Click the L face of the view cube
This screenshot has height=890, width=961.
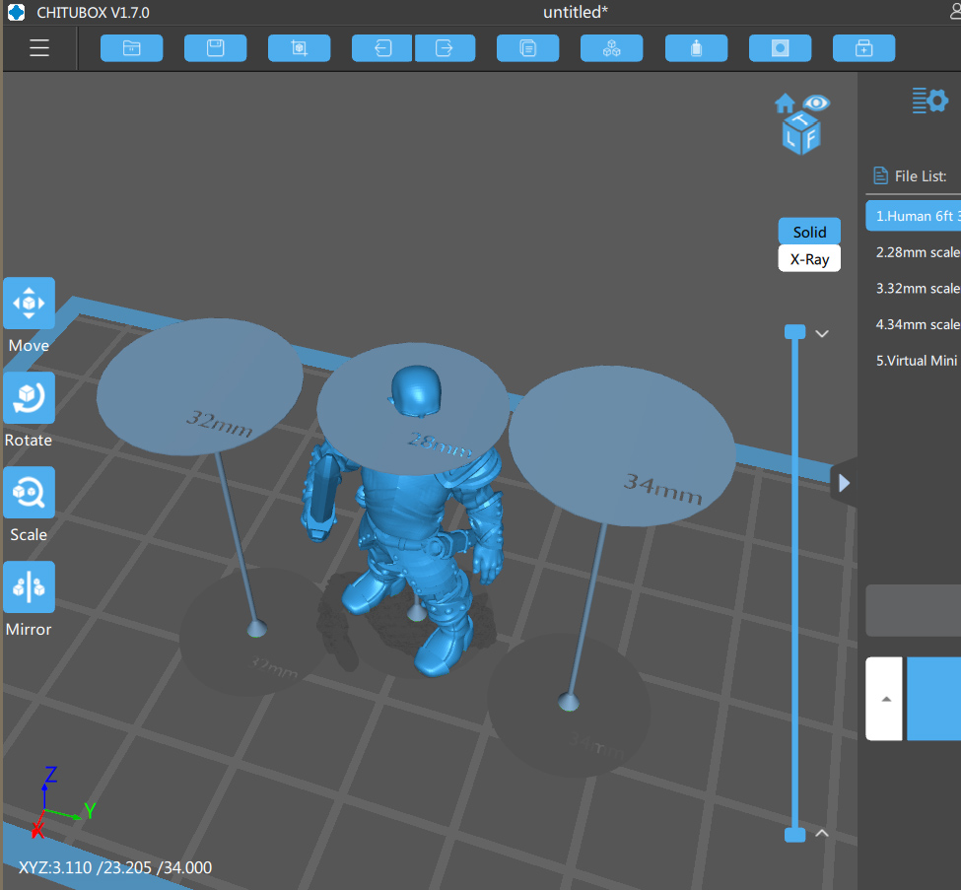click(x=791, y=138)
